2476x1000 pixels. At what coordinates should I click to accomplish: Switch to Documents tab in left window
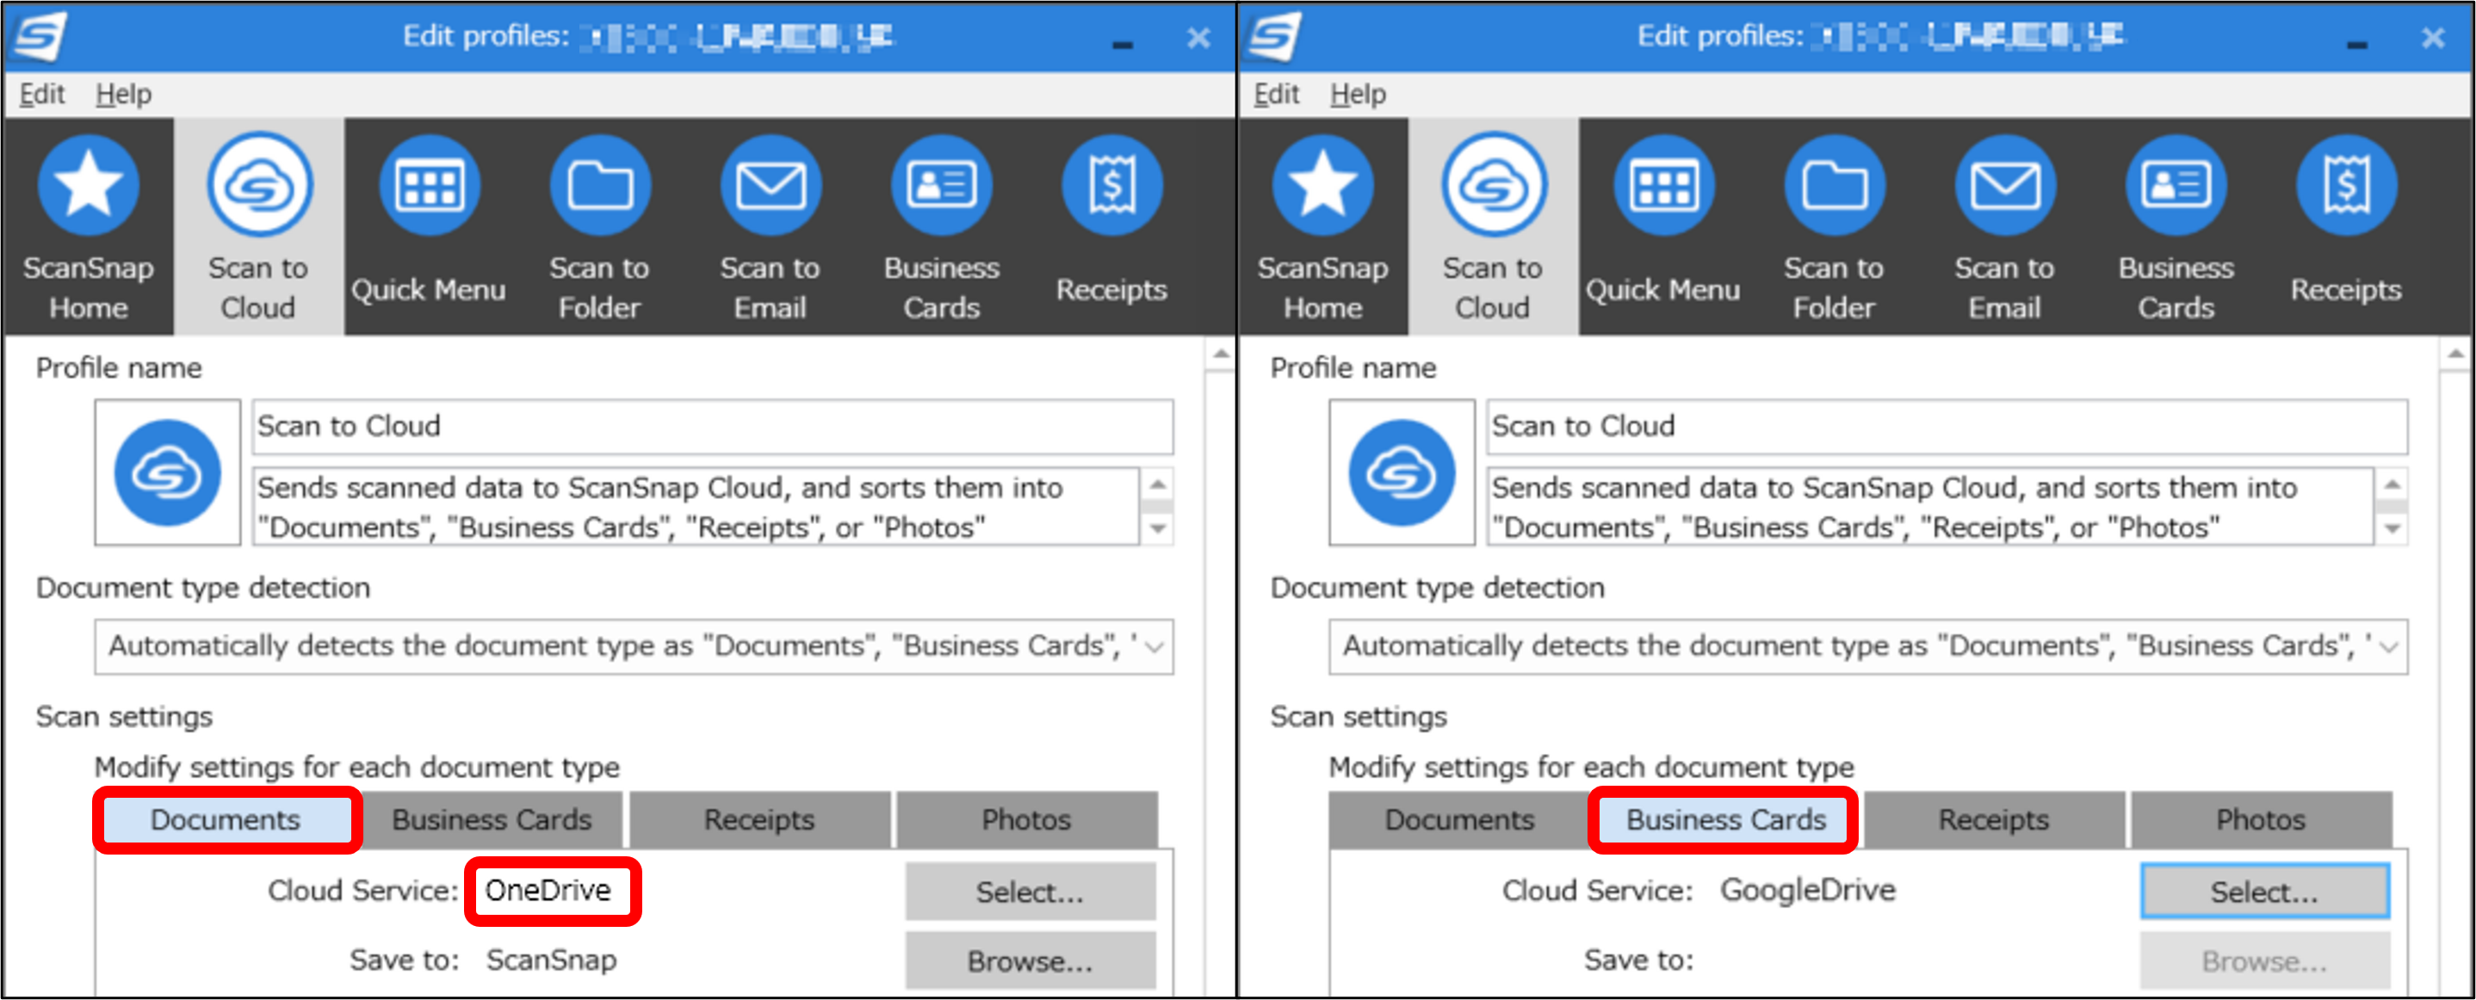[x=226, y=819]
